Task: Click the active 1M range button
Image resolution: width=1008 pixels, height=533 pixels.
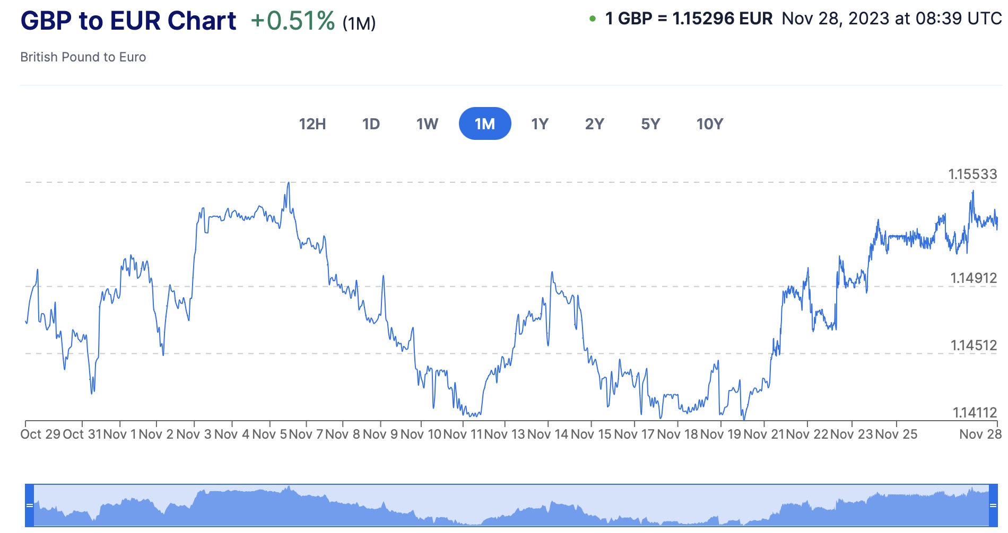Action: click(485, 124)
